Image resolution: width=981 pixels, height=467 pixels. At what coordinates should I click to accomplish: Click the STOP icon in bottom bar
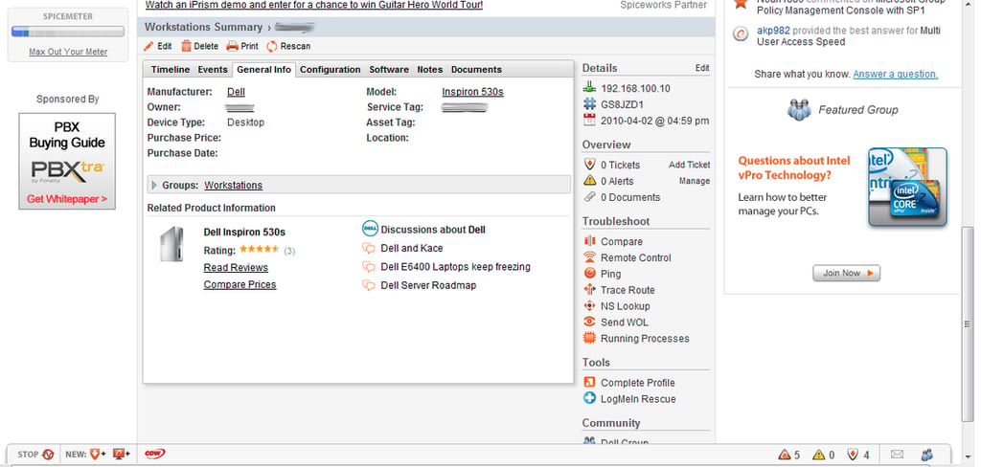tap(48, 455)
